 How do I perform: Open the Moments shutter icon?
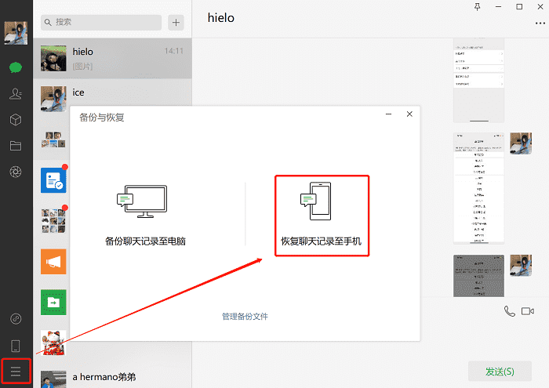16,172
